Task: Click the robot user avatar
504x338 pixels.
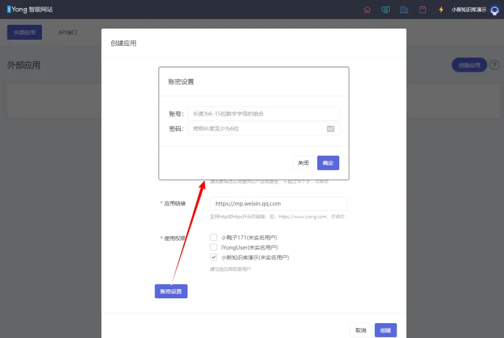Action: [x=495, y=10]
